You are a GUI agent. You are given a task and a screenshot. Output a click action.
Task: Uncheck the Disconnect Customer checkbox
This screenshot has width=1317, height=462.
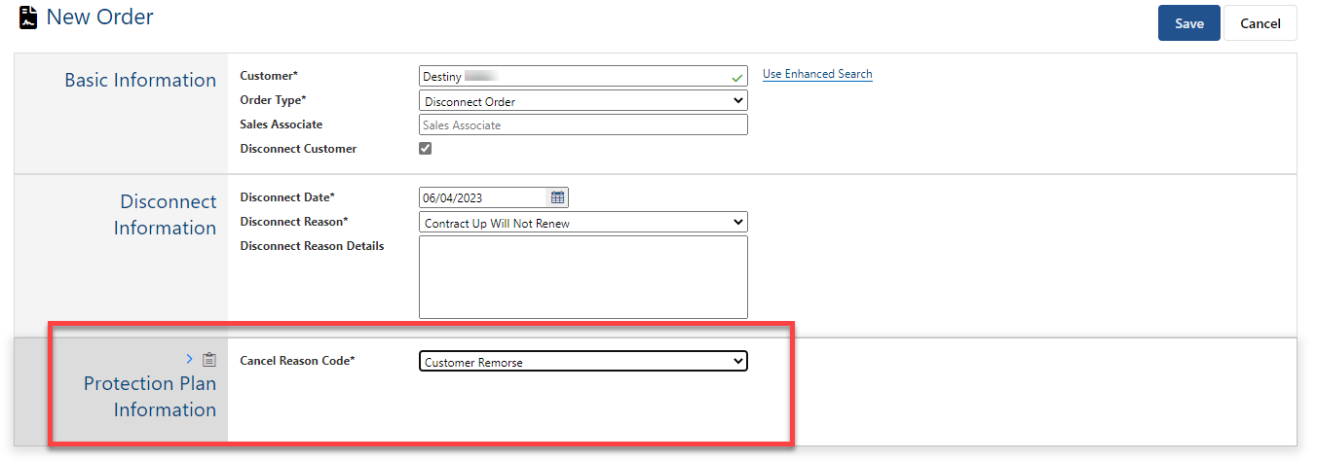(x=425, y=149)
